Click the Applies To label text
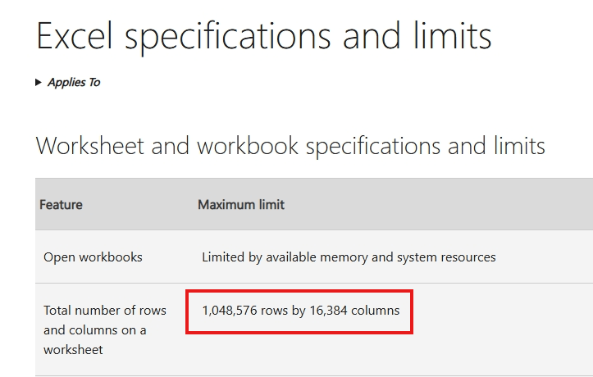 (74, 82)
